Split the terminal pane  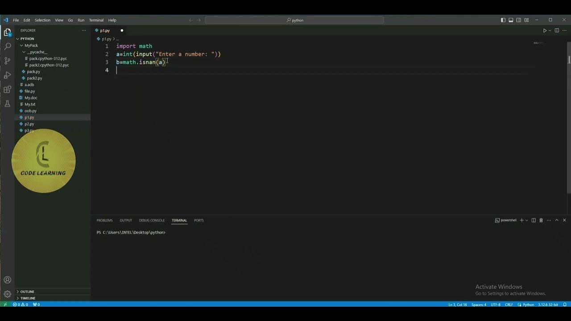[534, 220]
